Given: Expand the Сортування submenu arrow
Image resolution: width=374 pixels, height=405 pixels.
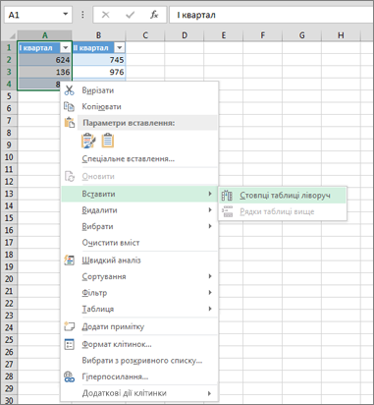Looking at the screenshot, I should click(210, 276).
